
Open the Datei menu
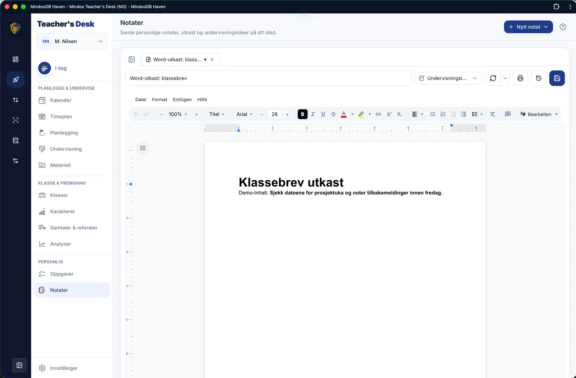(x=141, y=100)
